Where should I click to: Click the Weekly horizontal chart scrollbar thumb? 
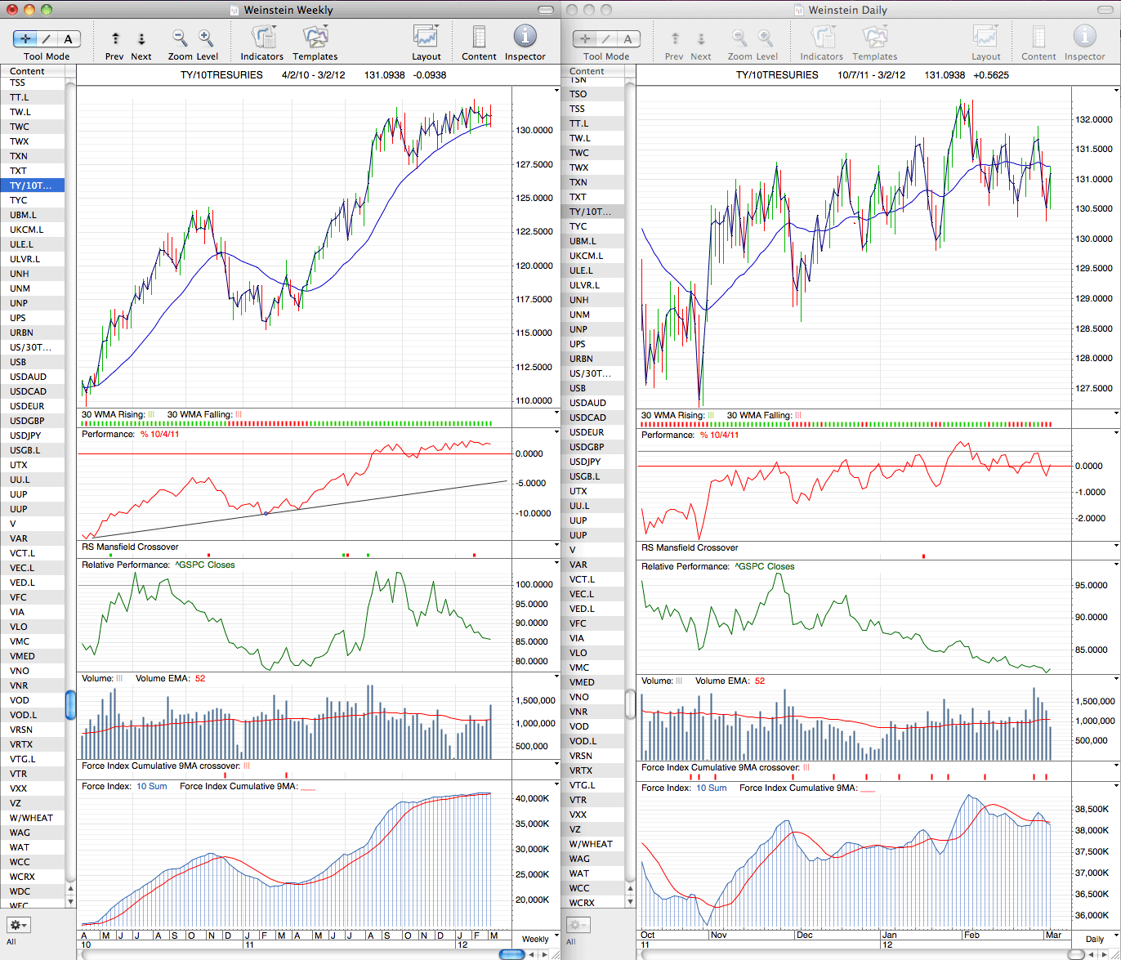(511, 954)
